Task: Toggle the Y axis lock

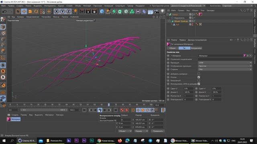Action: tap(63, 12)
